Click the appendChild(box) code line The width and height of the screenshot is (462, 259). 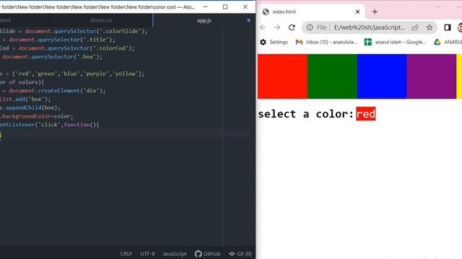(30, 108)
